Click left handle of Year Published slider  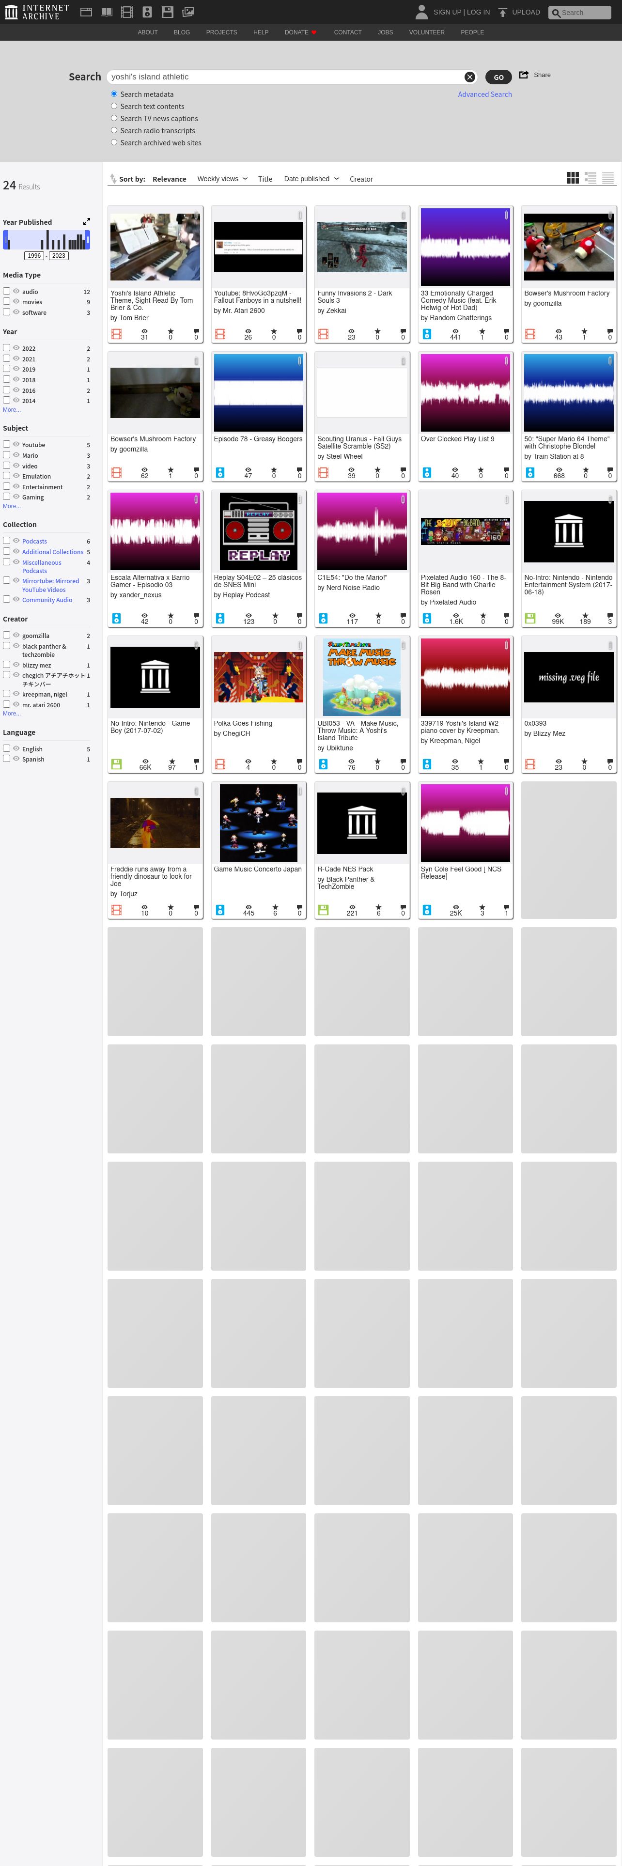[x=5, y=240]
